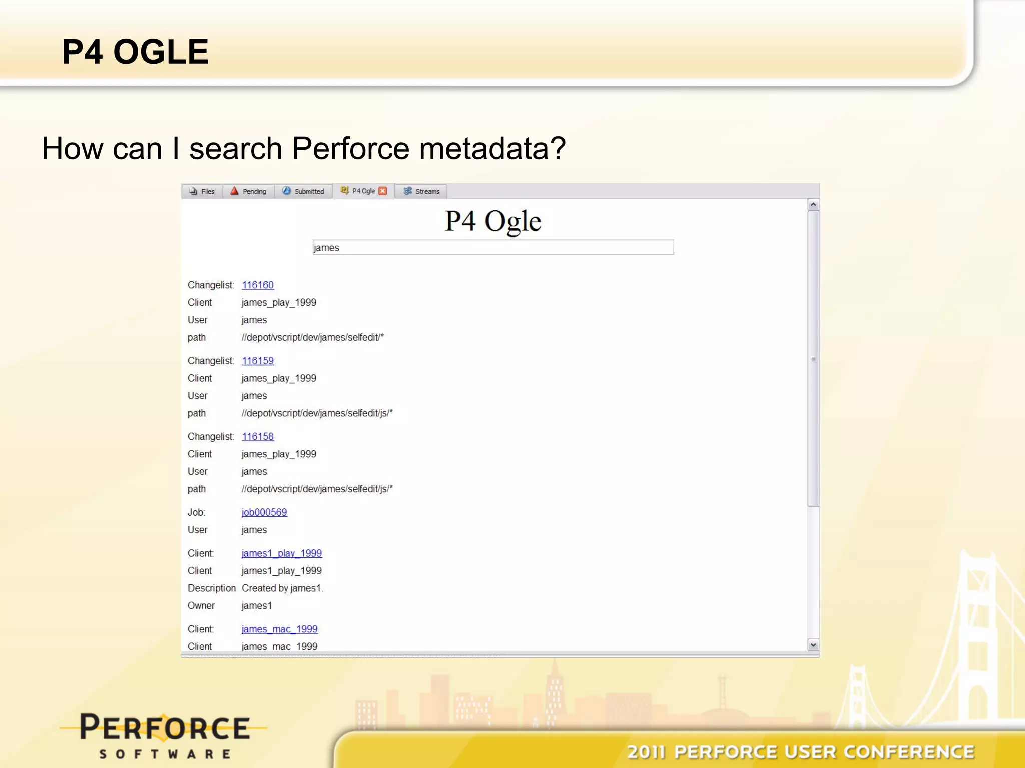The image size is (1025, 768).
Task: Click Owner value james1
Action: point(257,606)
